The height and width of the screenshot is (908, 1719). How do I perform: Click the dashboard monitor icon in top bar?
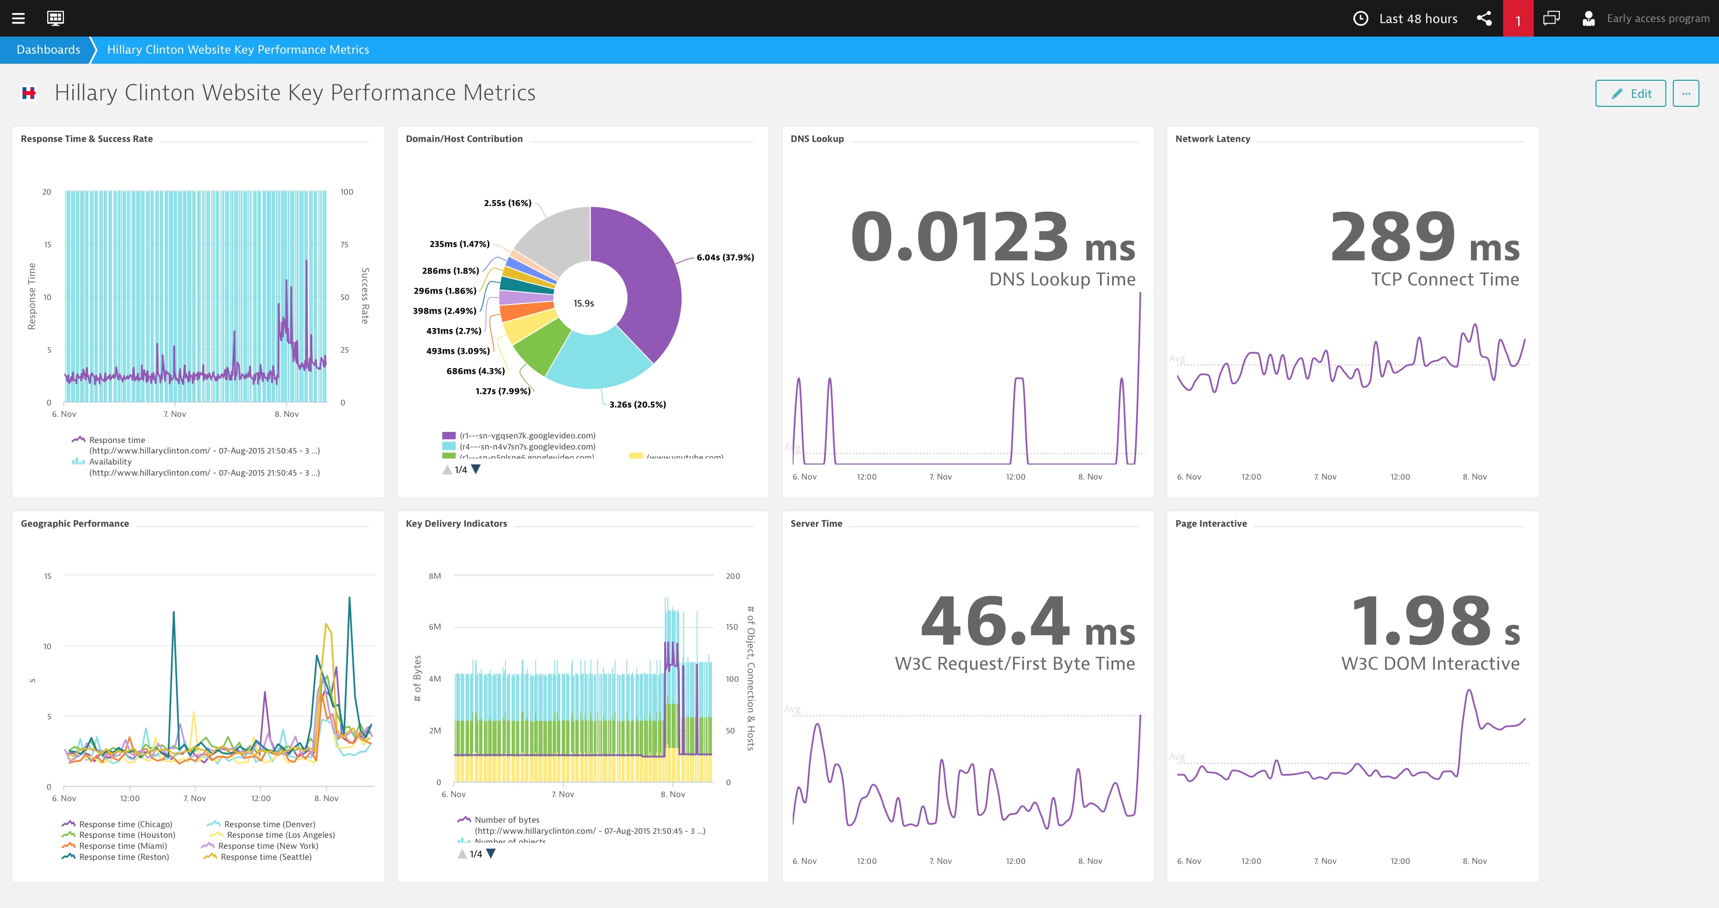(x=55, y=18)
